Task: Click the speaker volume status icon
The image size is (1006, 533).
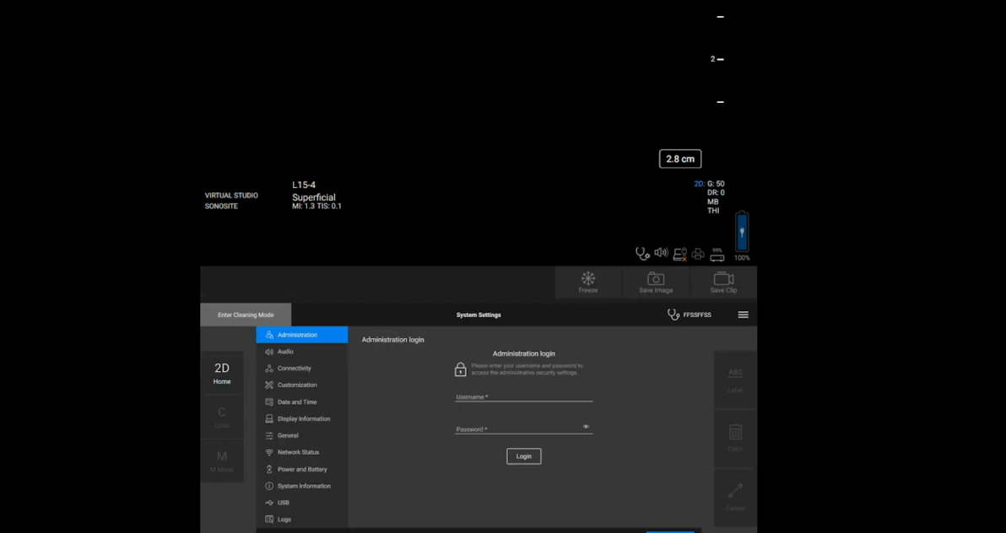Action: point(660,253)
